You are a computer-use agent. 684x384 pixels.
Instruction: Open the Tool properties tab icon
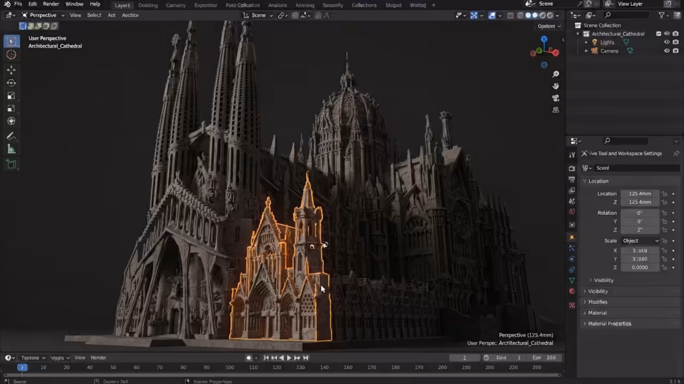(x=572, y=155)
